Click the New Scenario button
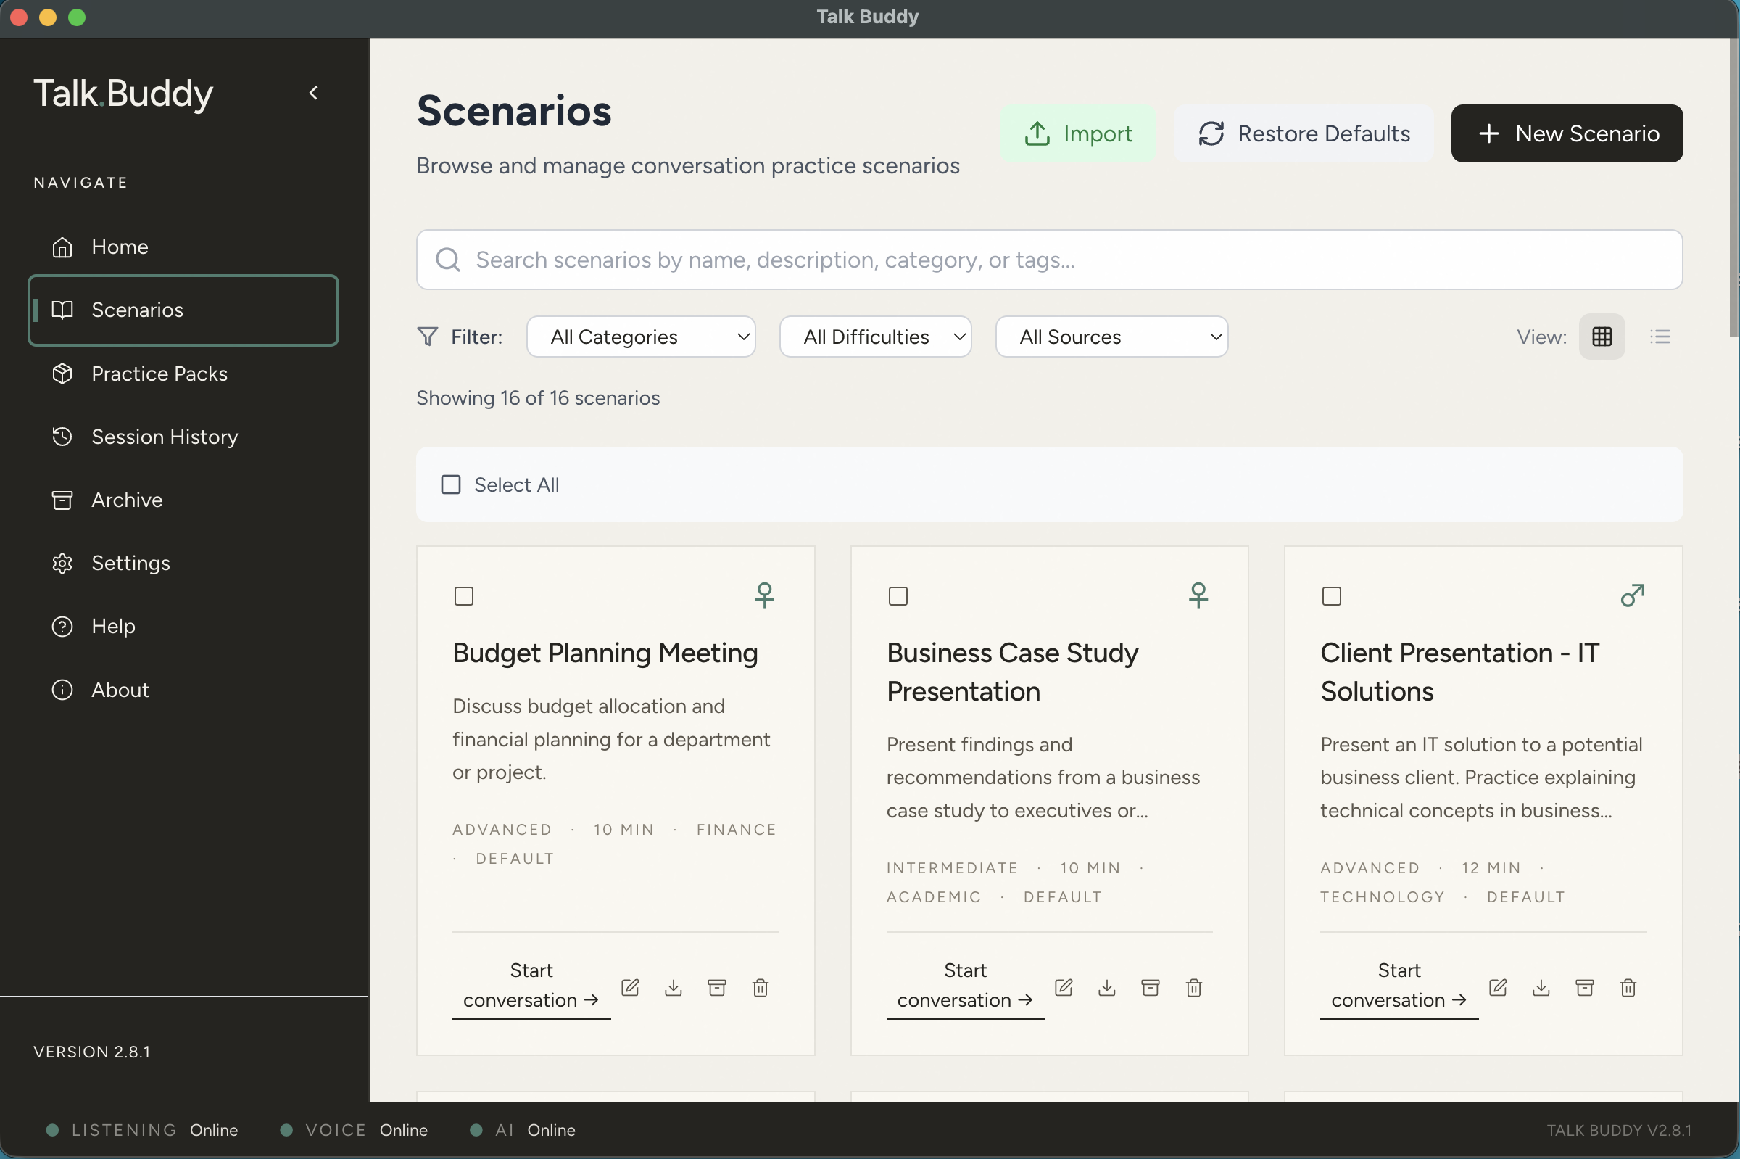 [1567, 133]
